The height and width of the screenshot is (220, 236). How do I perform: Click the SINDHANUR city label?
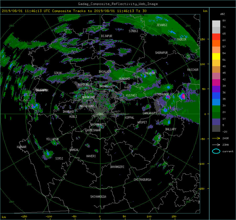162,94
